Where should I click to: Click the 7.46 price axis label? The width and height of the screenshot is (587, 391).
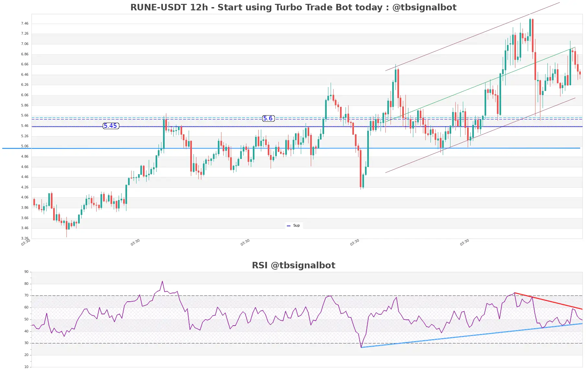pos(25,23)
